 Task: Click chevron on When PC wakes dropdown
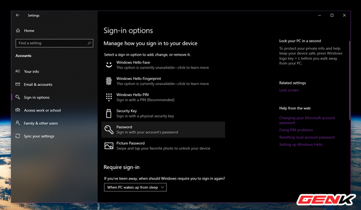click(x=162, y=187)
